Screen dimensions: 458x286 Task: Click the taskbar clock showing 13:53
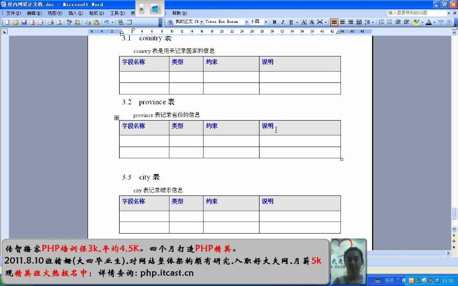[447, 280]
